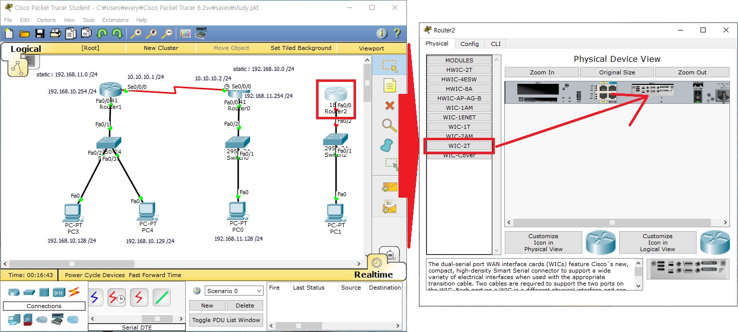
Task: Select the WIC-1ENET module
Action: (459, 117)
